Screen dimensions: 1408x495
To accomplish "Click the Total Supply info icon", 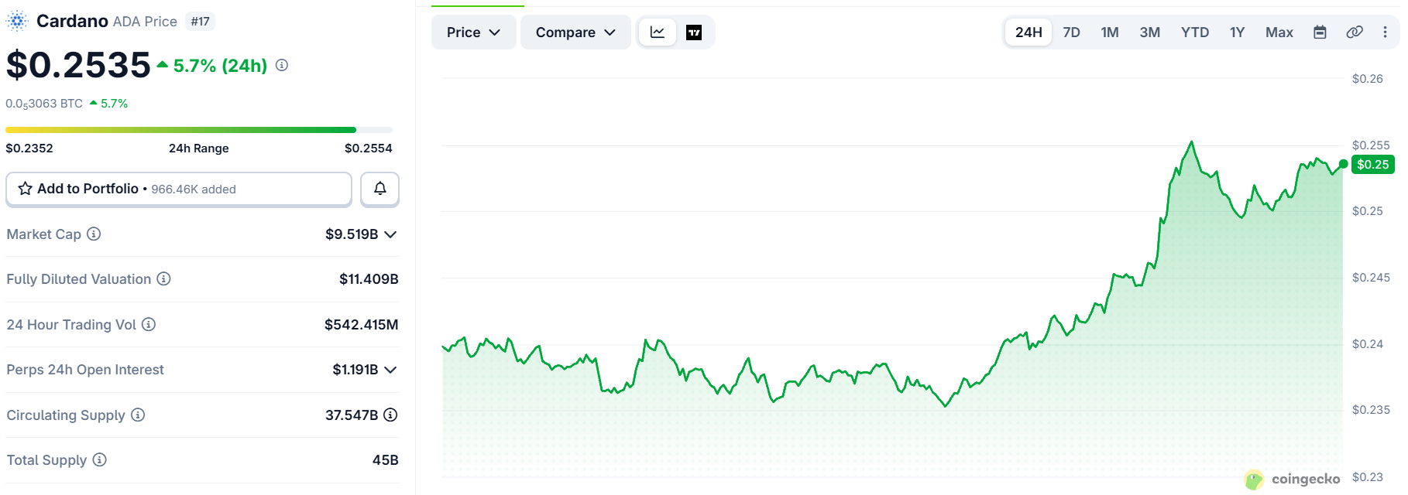I will click(99, 459).
